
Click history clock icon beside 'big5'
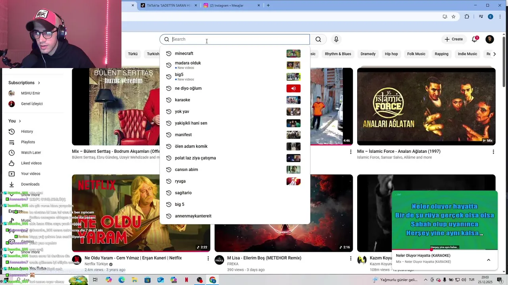pos(169,77)
